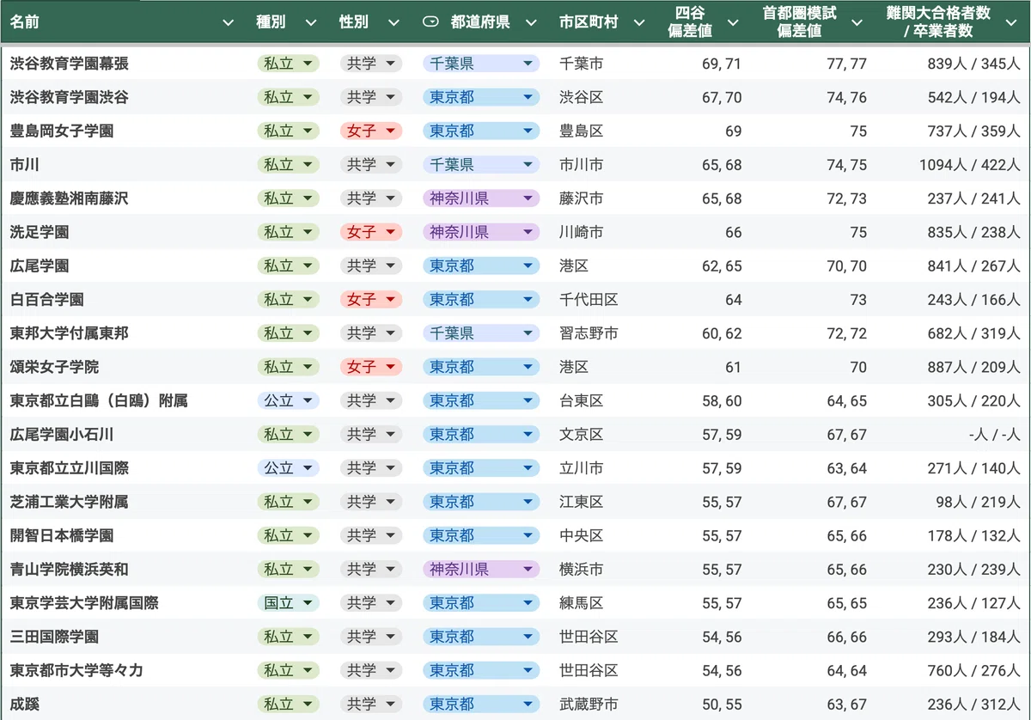The image size is (1031, 720).
Task: Open 公立 chip for 東京都立白鷗附属
Action: coord(288,400)
